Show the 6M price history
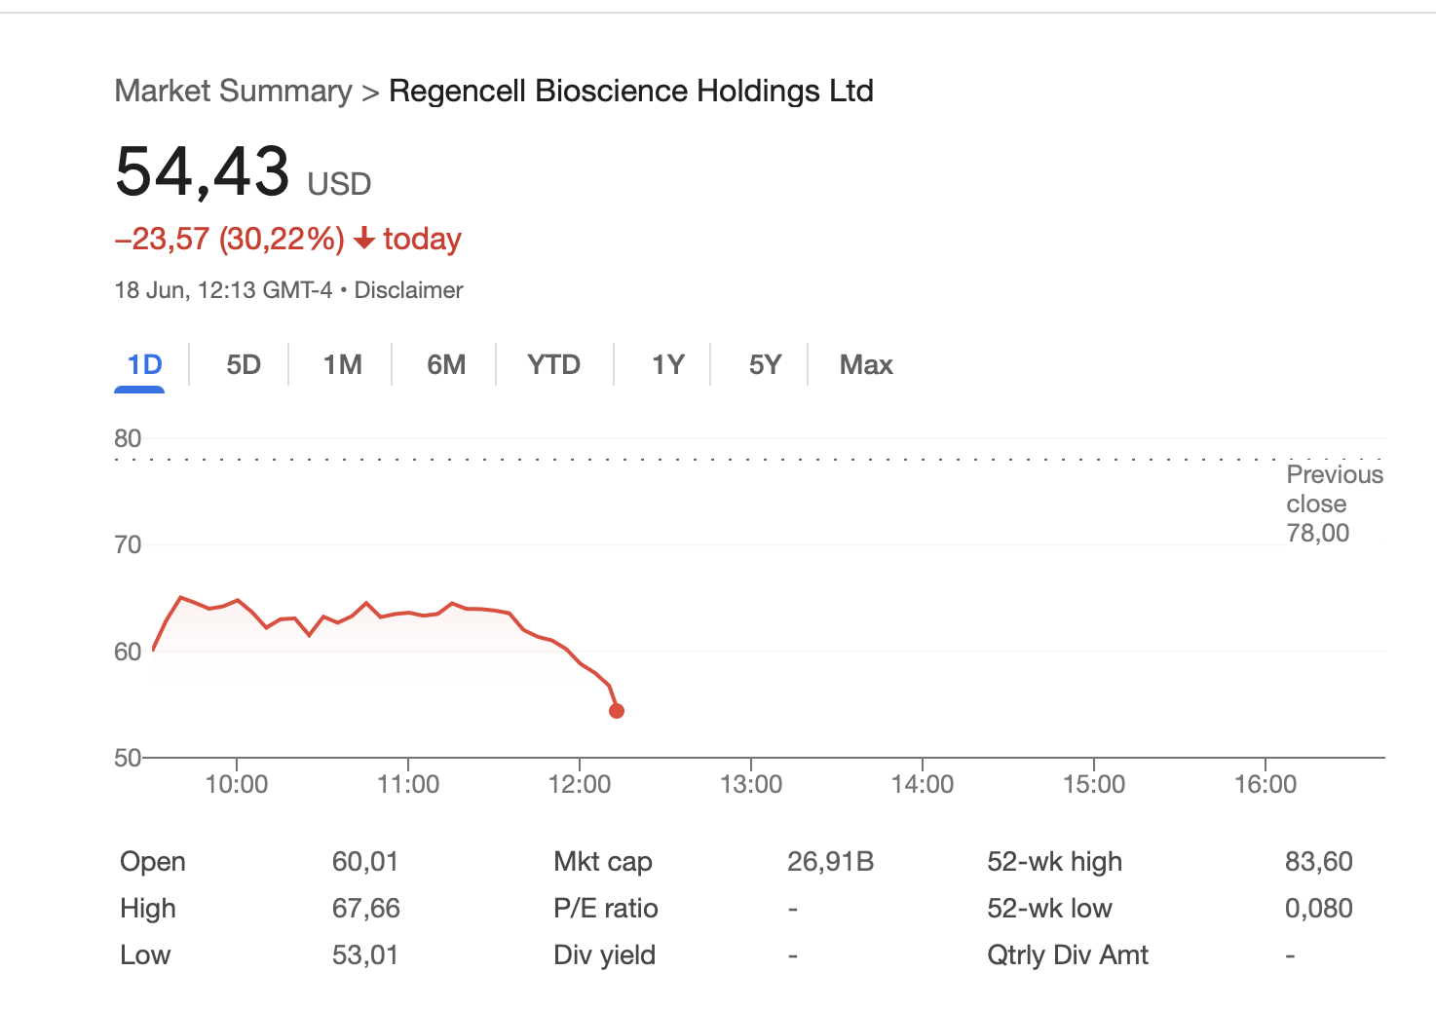Screen dimensions: 1436x1009 (x=446, y=365)
